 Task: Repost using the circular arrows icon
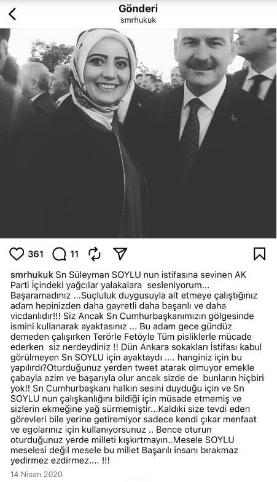pos(95,254)
